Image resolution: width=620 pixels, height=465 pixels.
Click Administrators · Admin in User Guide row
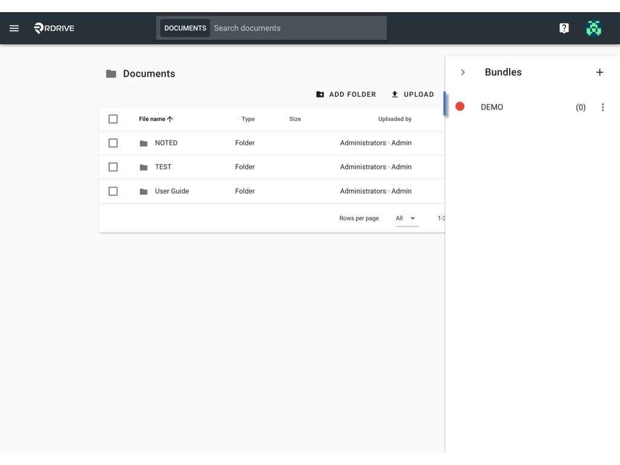point(375,191)
